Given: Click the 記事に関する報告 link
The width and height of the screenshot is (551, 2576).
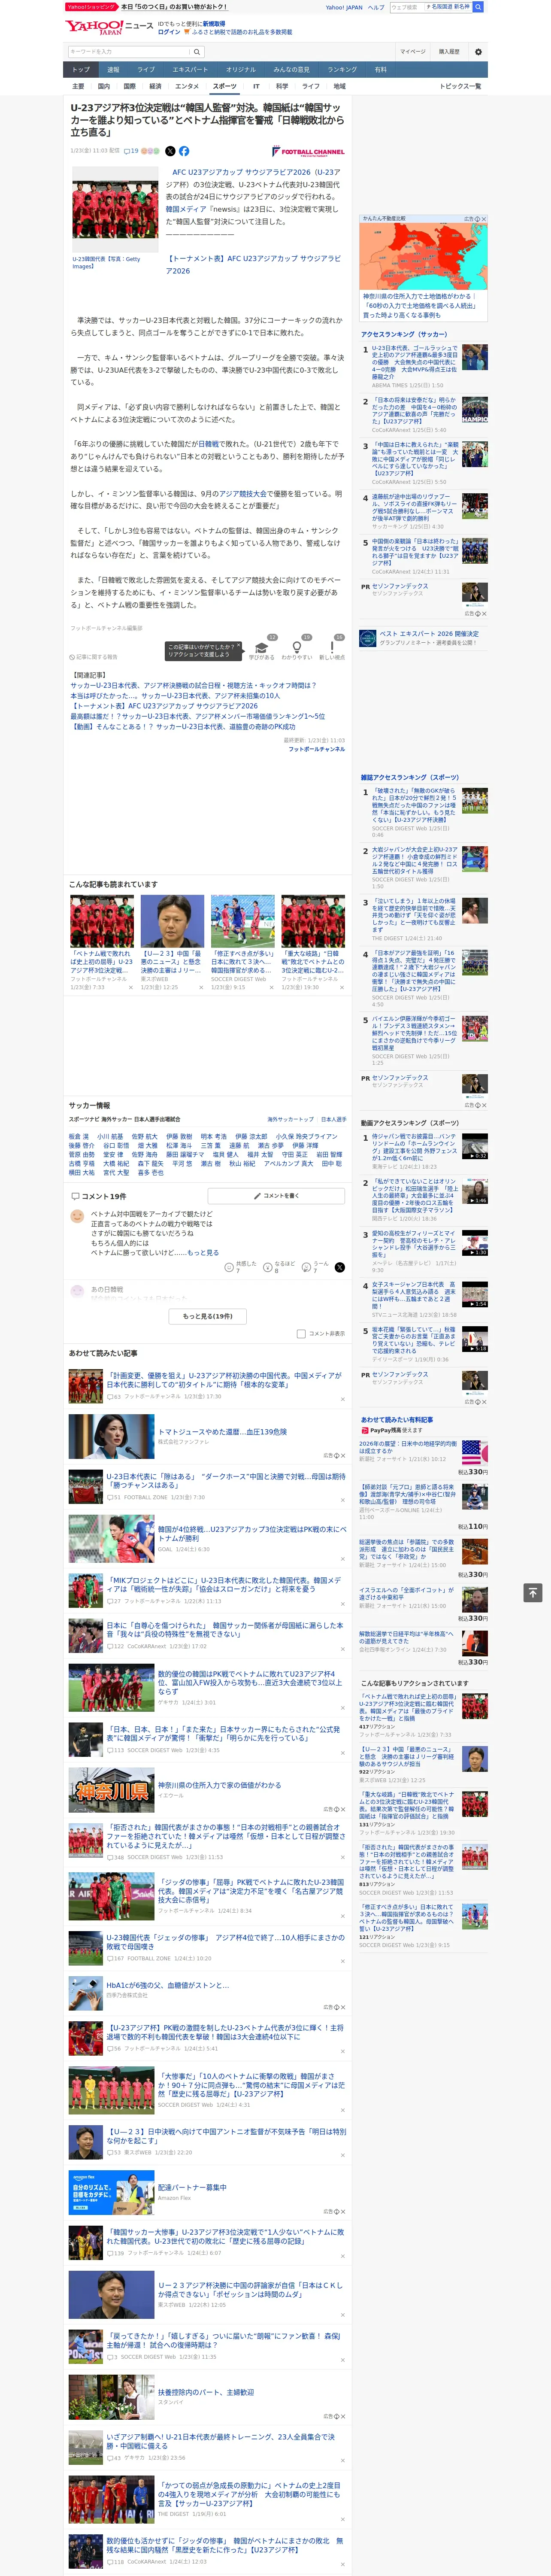Looking at the screenshot, I should [x=95, y=657].
